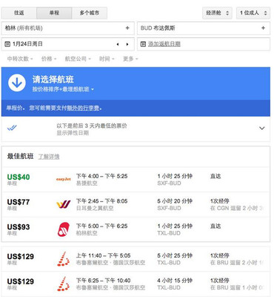Viewport: 274px width, 297px height.
Task: Select the US$40 easyJet flight price
Action: click(19, 177)
